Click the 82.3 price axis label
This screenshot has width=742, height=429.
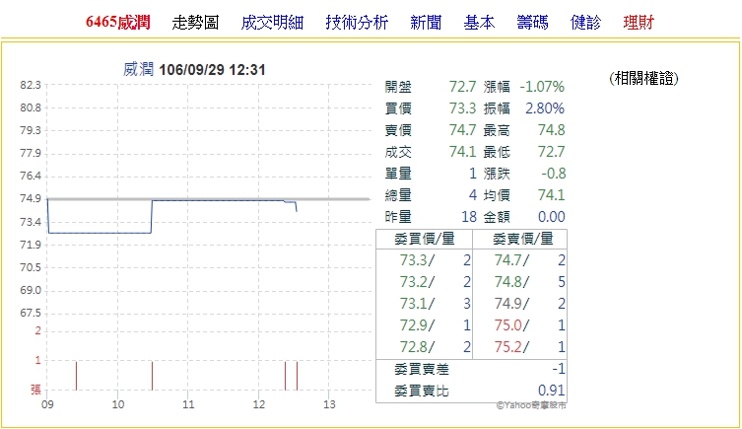(31, 85)
